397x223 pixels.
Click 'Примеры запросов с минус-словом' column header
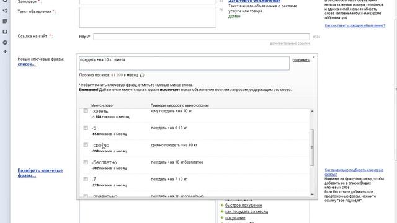point(179,105)
